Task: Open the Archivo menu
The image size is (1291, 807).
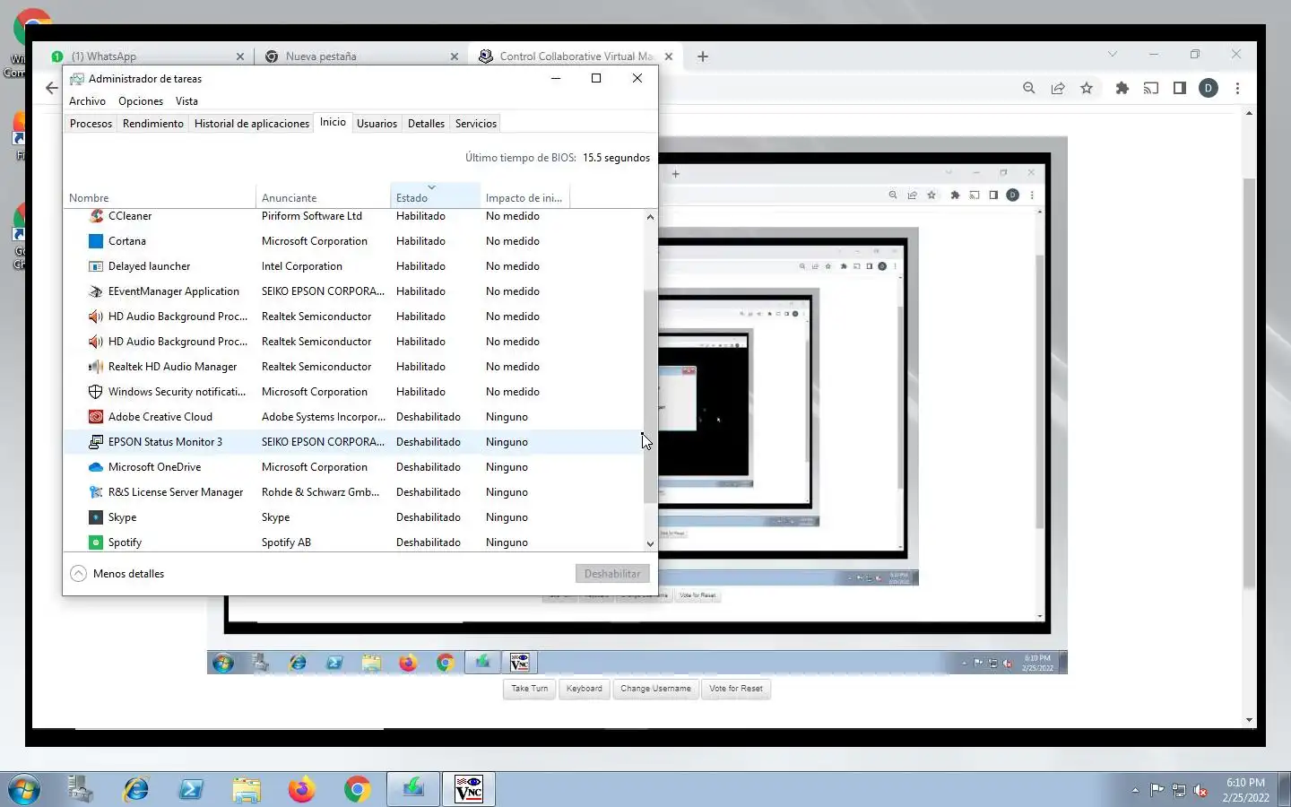Action: pos(87,101)
